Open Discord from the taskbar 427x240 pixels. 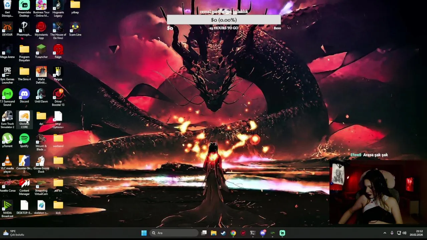coord(263,233)
